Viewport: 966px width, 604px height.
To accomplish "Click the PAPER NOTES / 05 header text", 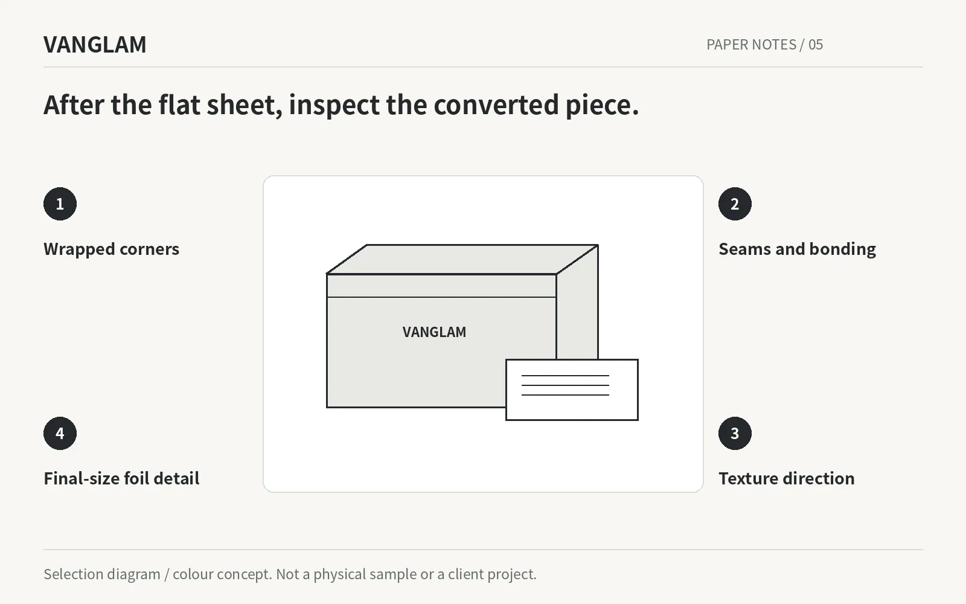I will click(x=765, y=45).
